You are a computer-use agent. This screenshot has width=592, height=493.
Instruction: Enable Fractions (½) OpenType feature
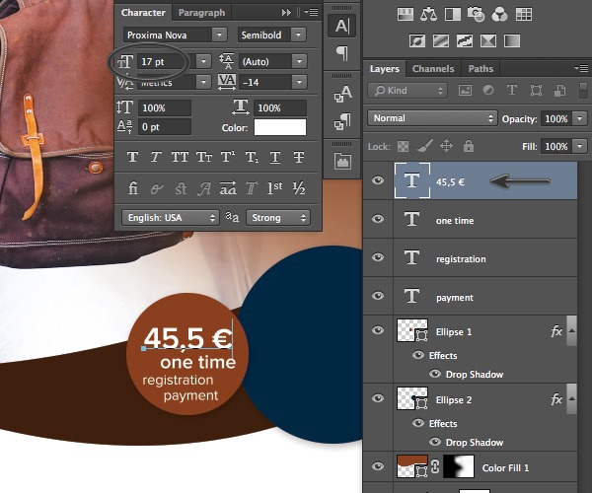(299, 188)
